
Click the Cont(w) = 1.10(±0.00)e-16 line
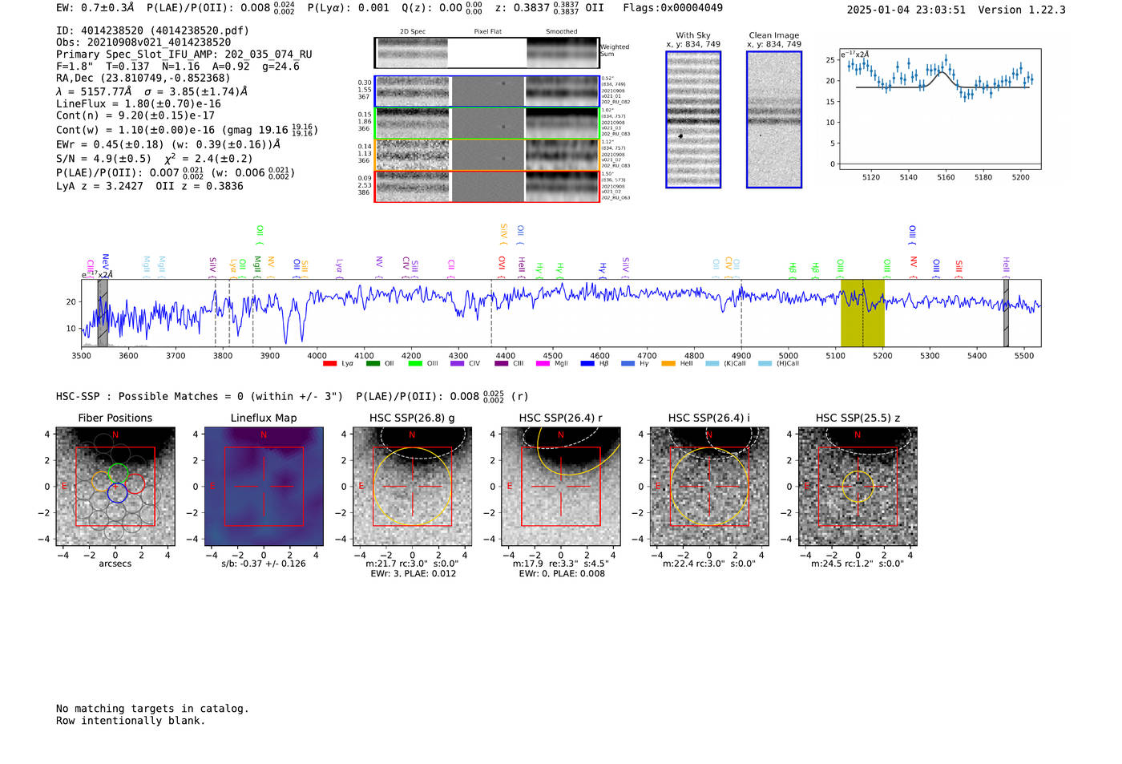(x=187, y=130)
